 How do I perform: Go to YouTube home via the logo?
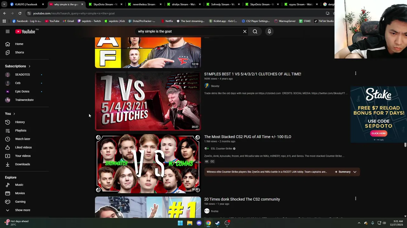25,31
